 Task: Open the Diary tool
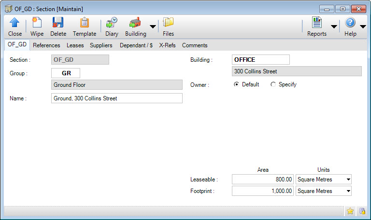coord(112,27)
